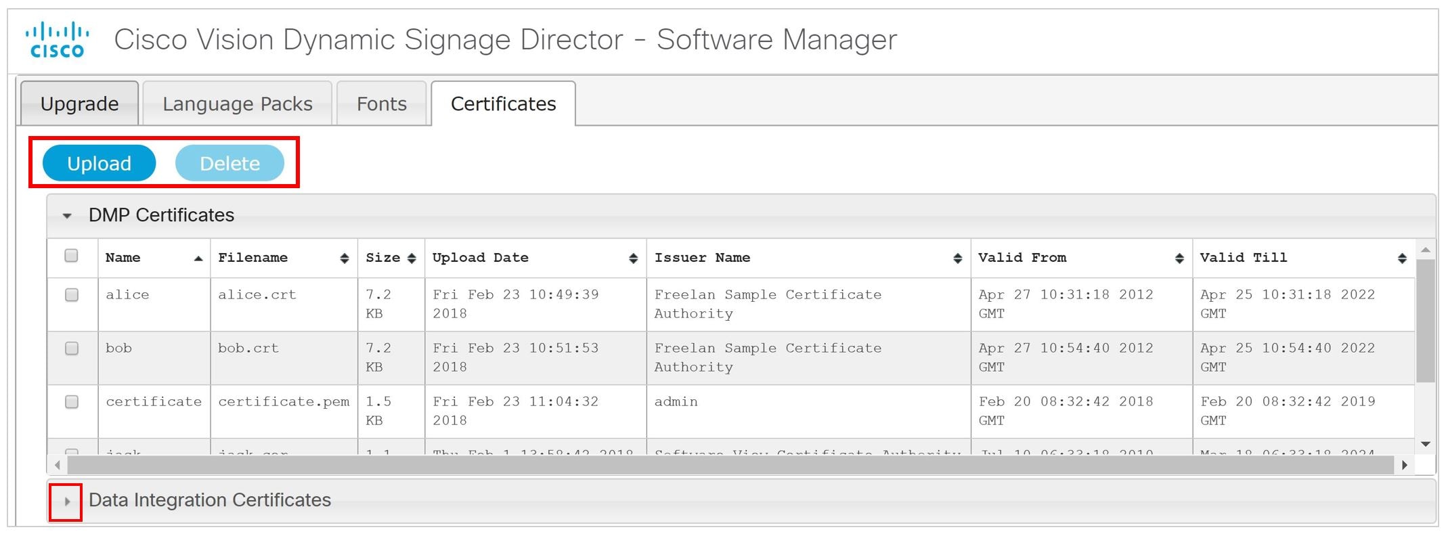The height and width of the screenshot is (536, 1446).
Task: Click the vertical scrollbar thumb
Action: pyautogui.click(x=1426, y=321)
